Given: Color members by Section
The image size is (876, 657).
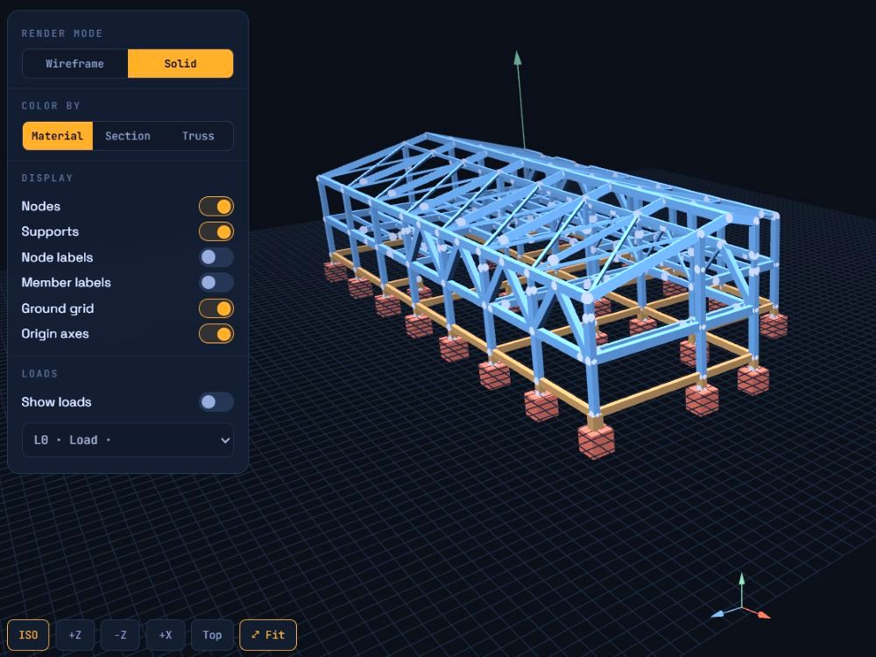Looking at the screenshot, I should point(128,136).
